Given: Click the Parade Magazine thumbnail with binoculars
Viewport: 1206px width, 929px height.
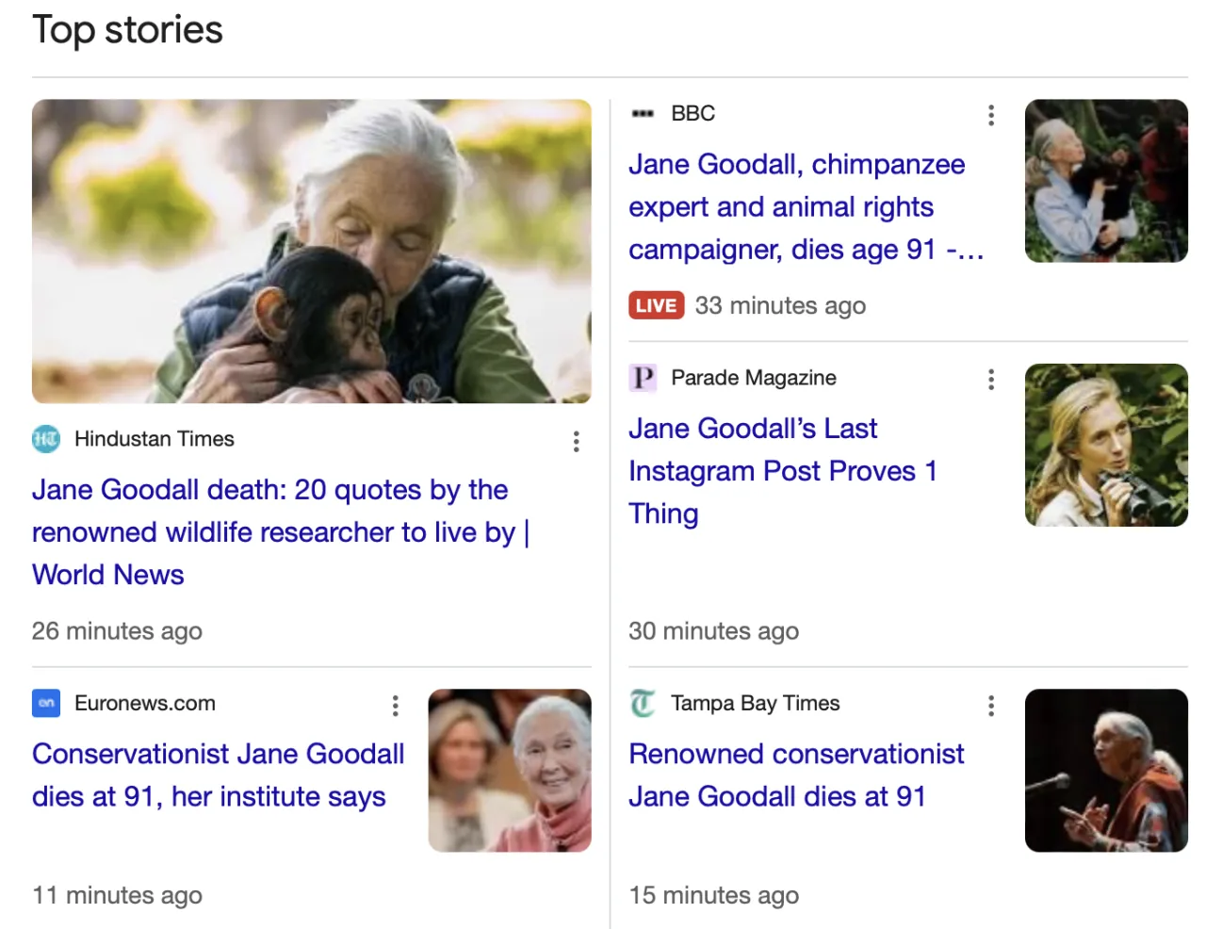Looking at the screenshot, I should click(x=1106, y=445).
